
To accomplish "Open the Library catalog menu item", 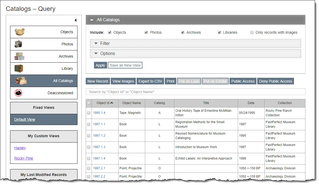I will [44, 68].
